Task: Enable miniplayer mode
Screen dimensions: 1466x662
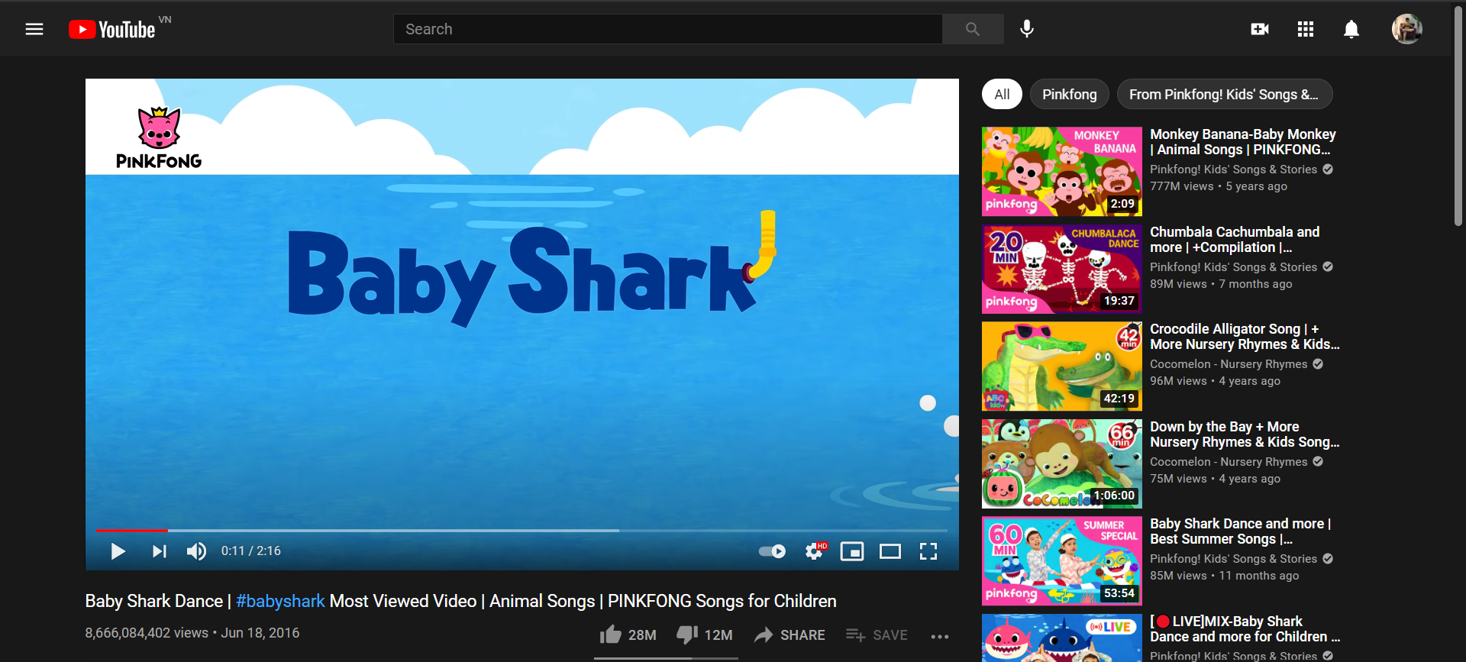Action: (852, 551)
